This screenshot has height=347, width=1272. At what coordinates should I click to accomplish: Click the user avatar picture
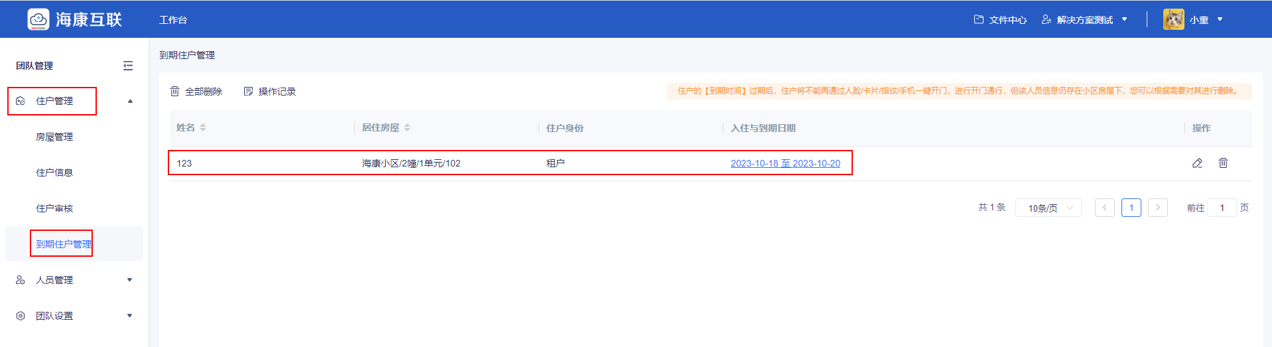[x=1173, y=19]
